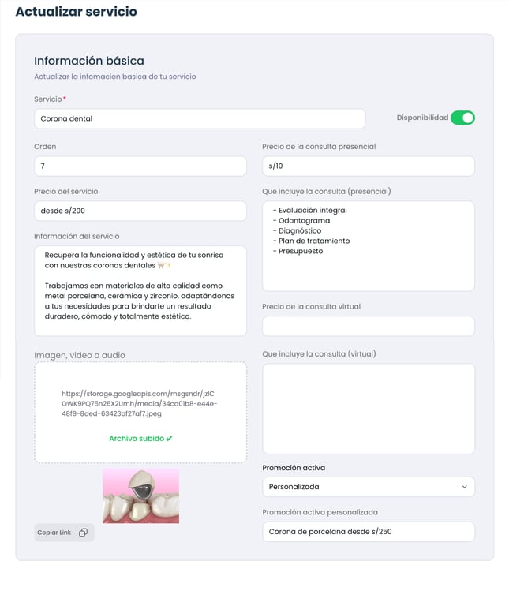Click the empty Precio de la consulta virtual field
The height and width of the screenshot is (606, 509).
point(369,326)
